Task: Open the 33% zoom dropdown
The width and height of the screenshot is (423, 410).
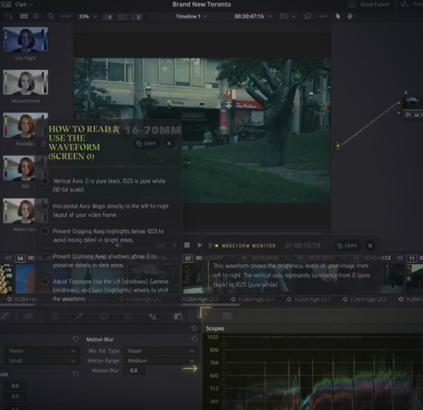Action: point(88,16)
